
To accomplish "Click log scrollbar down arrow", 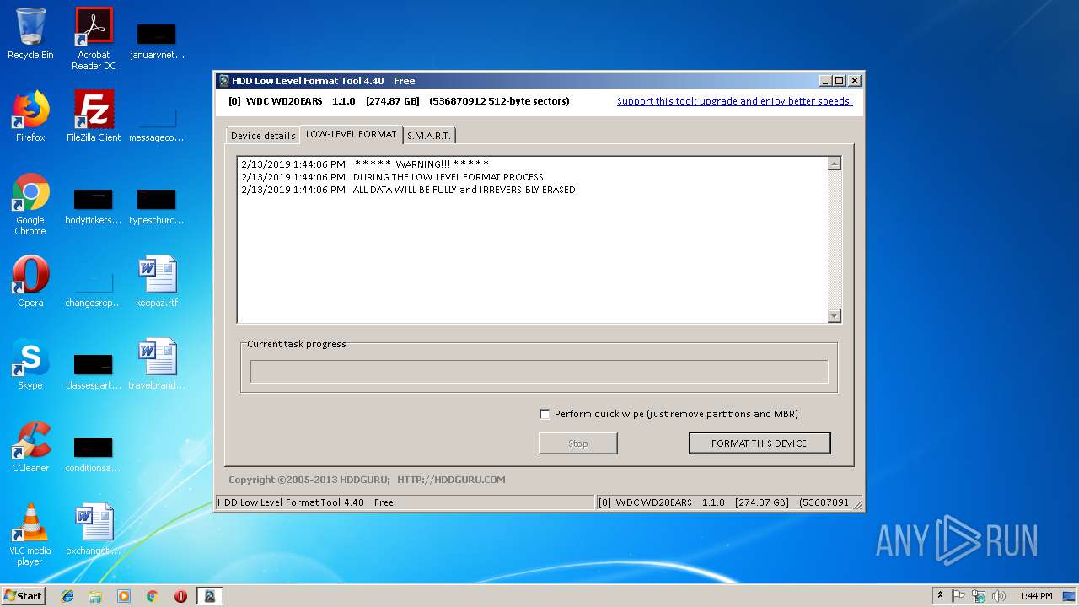I will coord(835,316).
